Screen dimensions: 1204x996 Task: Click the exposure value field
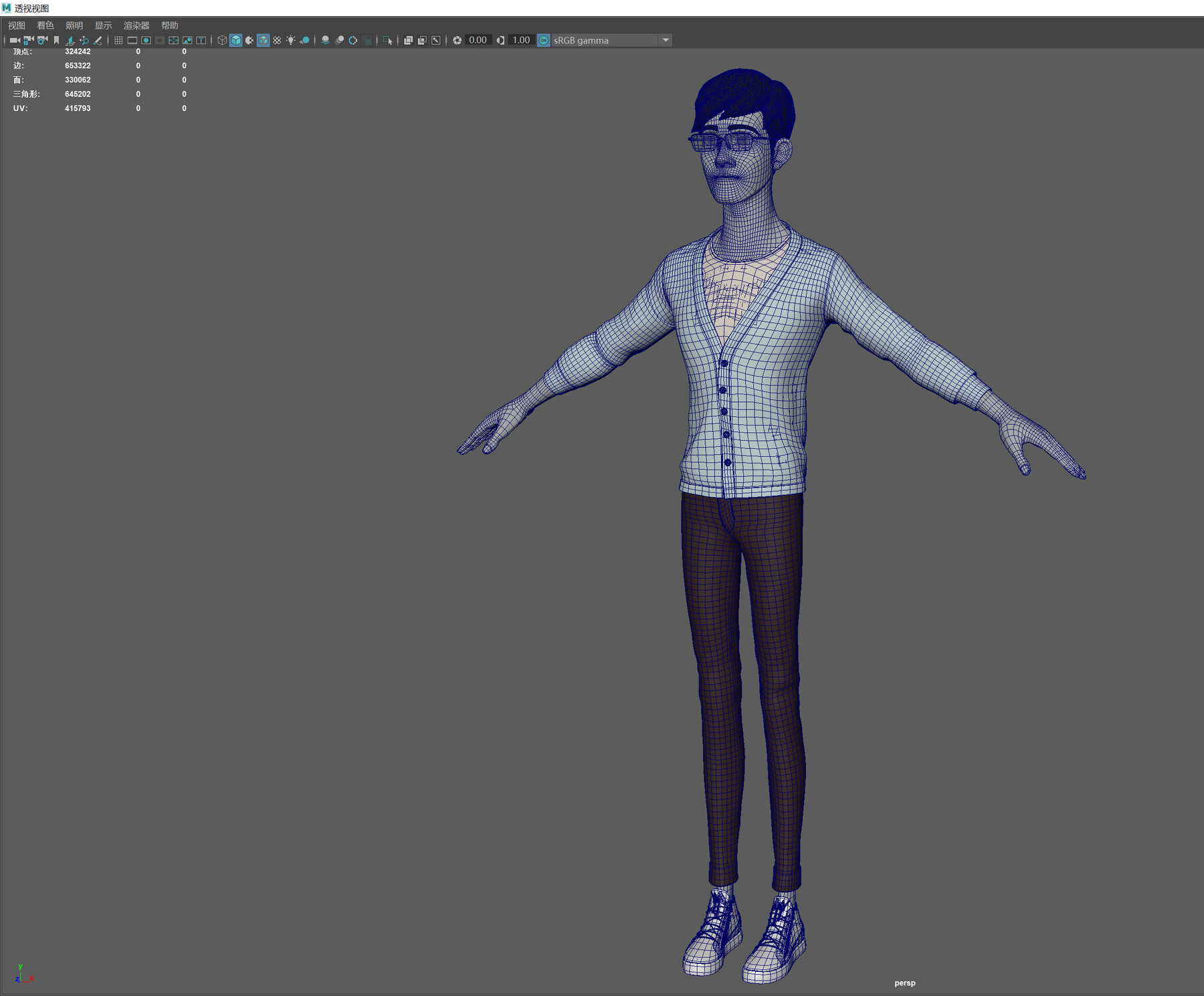tap(477, 40)
